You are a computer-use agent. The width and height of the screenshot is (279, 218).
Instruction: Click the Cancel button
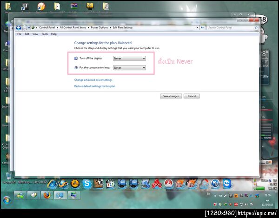coord(192,96)
